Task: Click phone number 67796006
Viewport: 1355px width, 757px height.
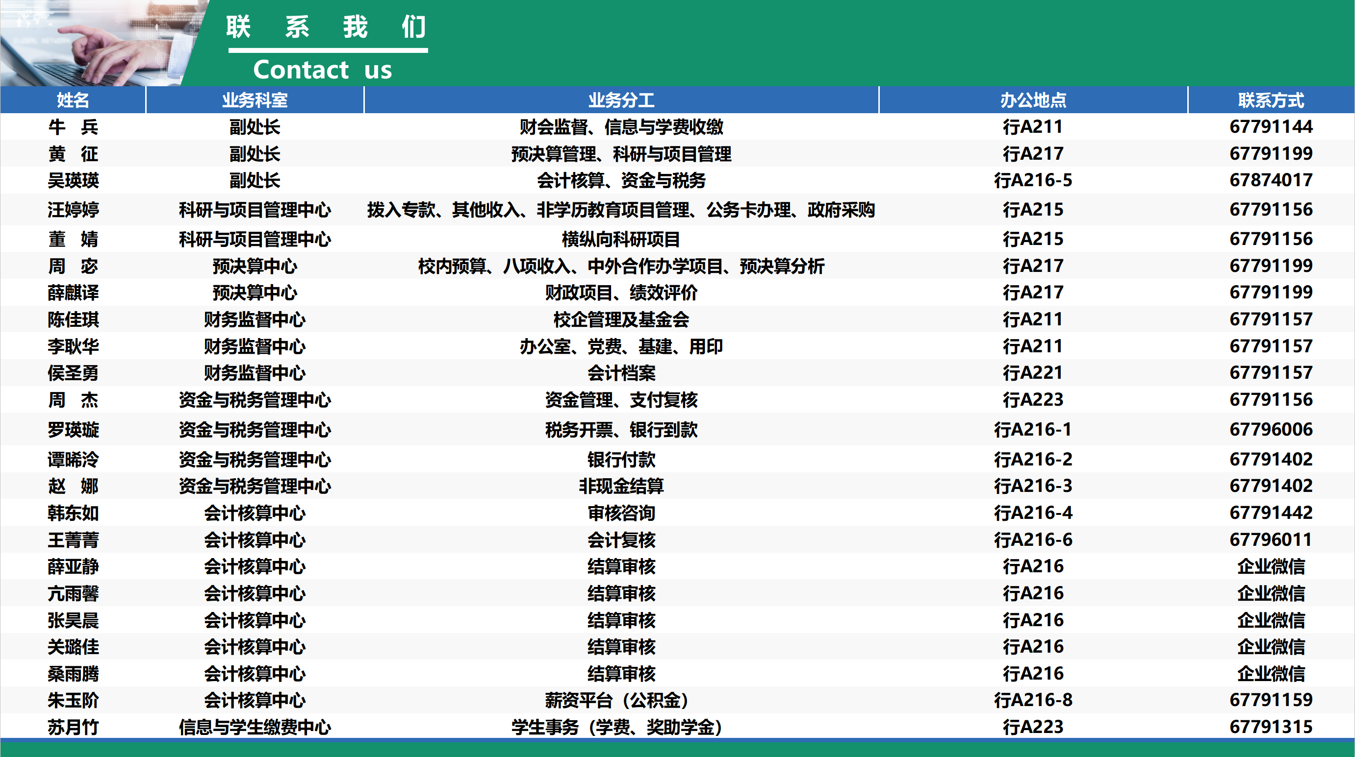Action: (x=1271, y=430)
